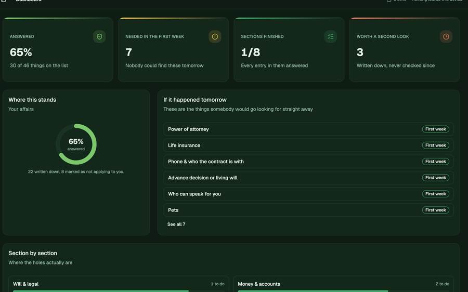Click the 65% figure on Answered card
The width and height of the screenshot is (468, 292).
point(21,52)
